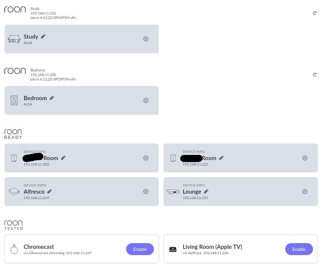Rename the Room device at 192.168.11.221

221,158
